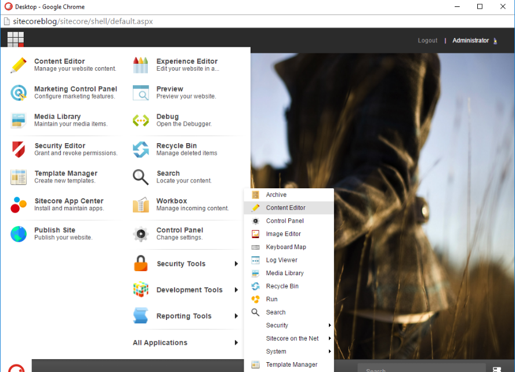Image resolution: width=515 pixels, height=372 pixels.
Task: Expand the Sitecore on the Net arrow
Action: tap(330, 338)
